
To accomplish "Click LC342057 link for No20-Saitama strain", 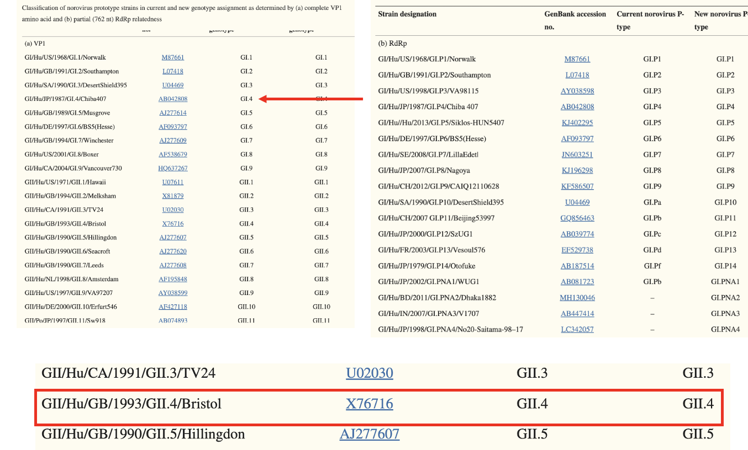I will click(577, 329).
